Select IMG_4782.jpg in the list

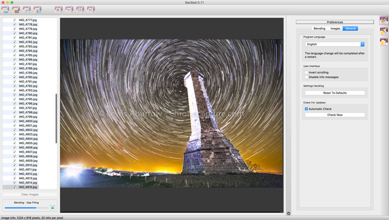[x=28, y=42]
